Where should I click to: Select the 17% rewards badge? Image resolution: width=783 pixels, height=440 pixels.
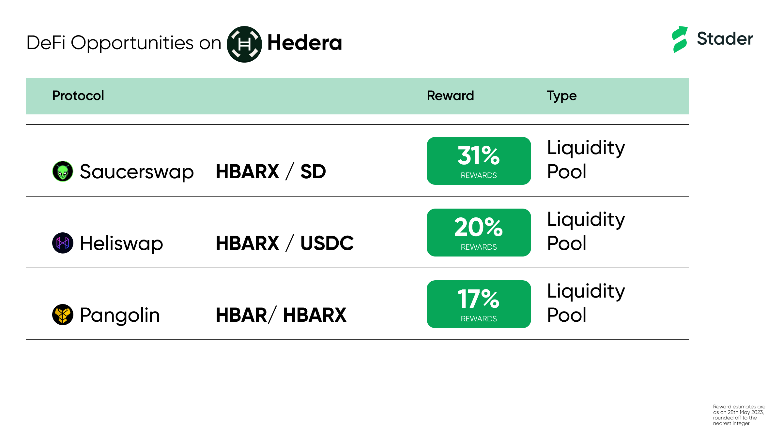pos(479,304)
